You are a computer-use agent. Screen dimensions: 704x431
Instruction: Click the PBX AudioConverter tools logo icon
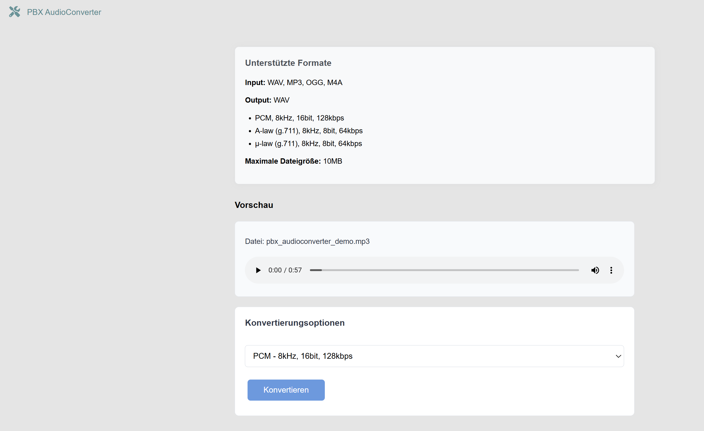click(x=15, y=12)
